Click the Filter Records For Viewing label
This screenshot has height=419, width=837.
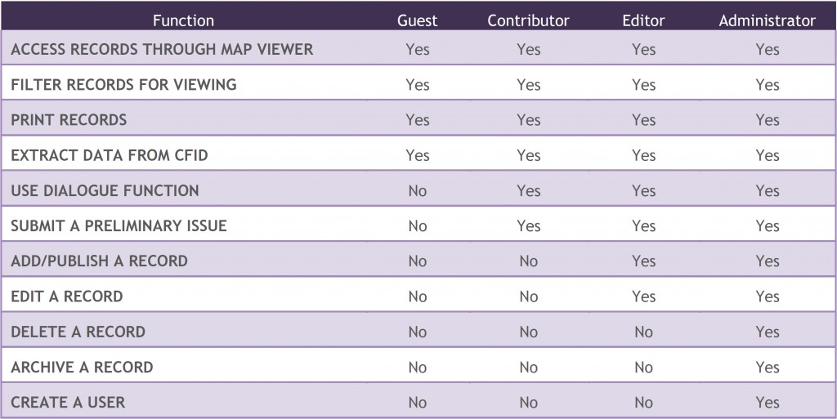point(123,84)
